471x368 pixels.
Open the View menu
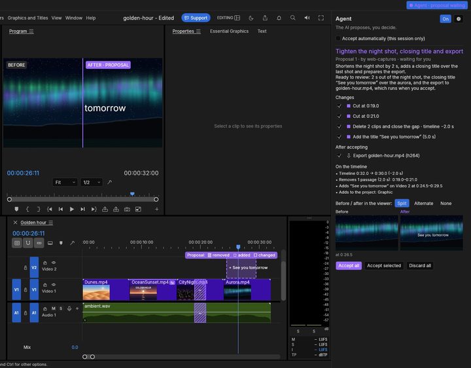[x=56, y=18]
